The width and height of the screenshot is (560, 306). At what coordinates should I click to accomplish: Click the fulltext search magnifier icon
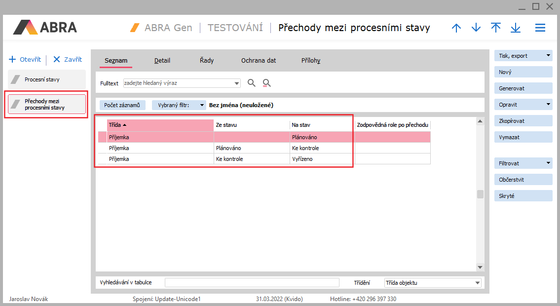[x=252, y=83]
